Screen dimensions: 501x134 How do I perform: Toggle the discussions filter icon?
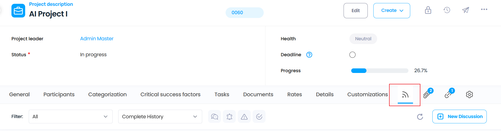[214, 117]
